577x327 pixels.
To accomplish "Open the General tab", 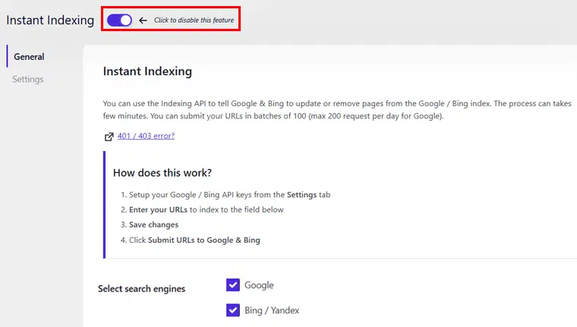I will pos(29,57).
